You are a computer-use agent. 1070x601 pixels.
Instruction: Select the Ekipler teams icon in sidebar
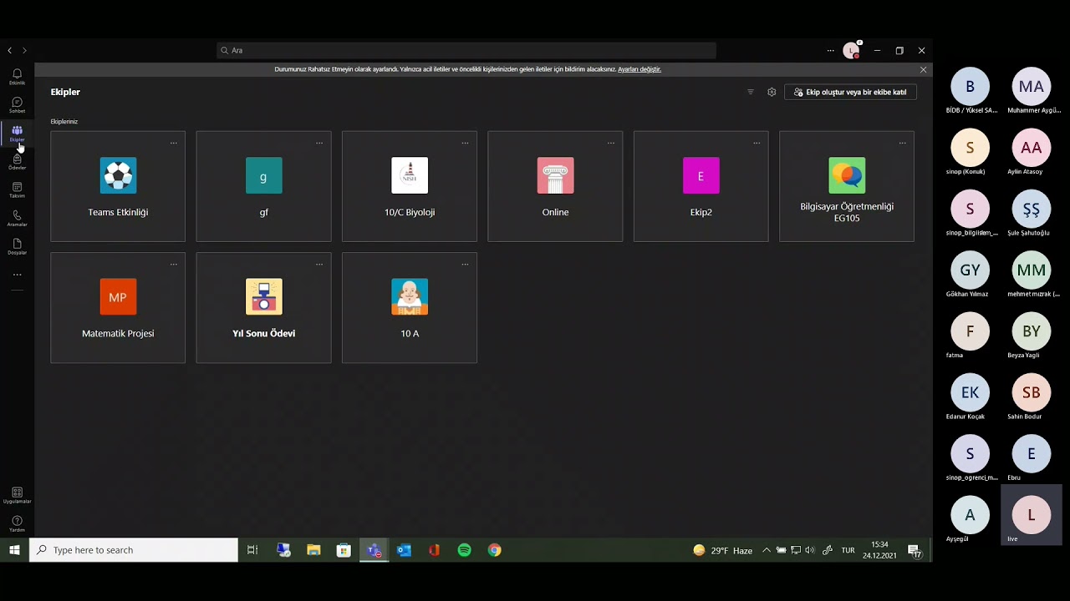(17, 131)
